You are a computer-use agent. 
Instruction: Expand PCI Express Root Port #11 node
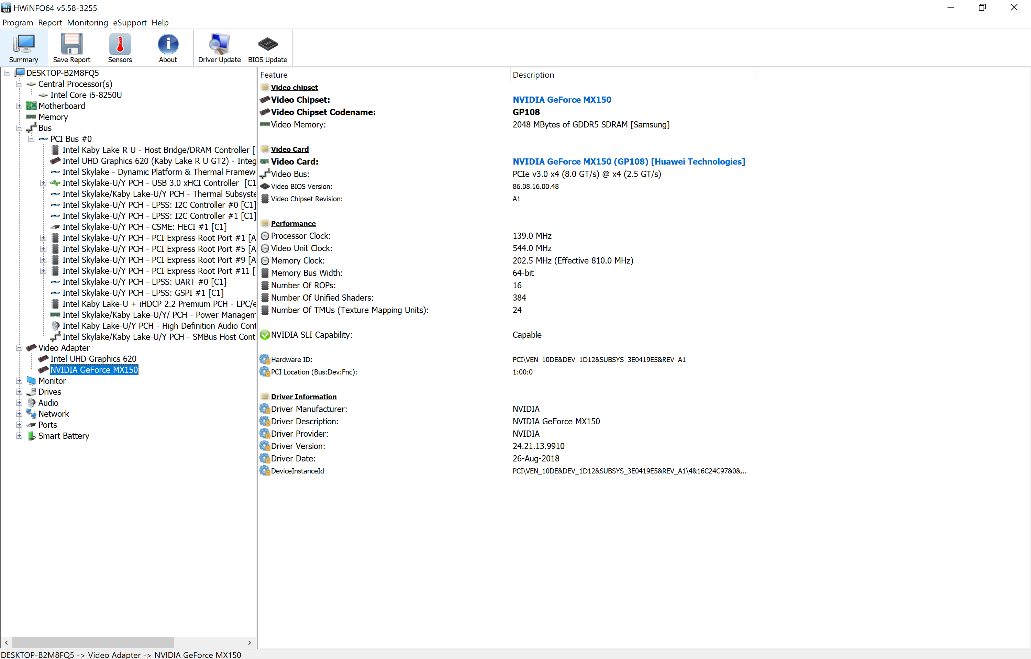pos(43,270)
